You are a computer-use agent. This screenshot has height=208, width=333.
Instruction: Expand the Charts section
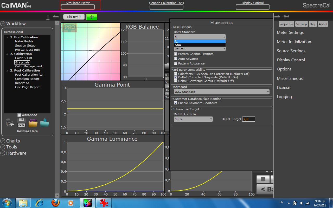(x=13, y=141)
